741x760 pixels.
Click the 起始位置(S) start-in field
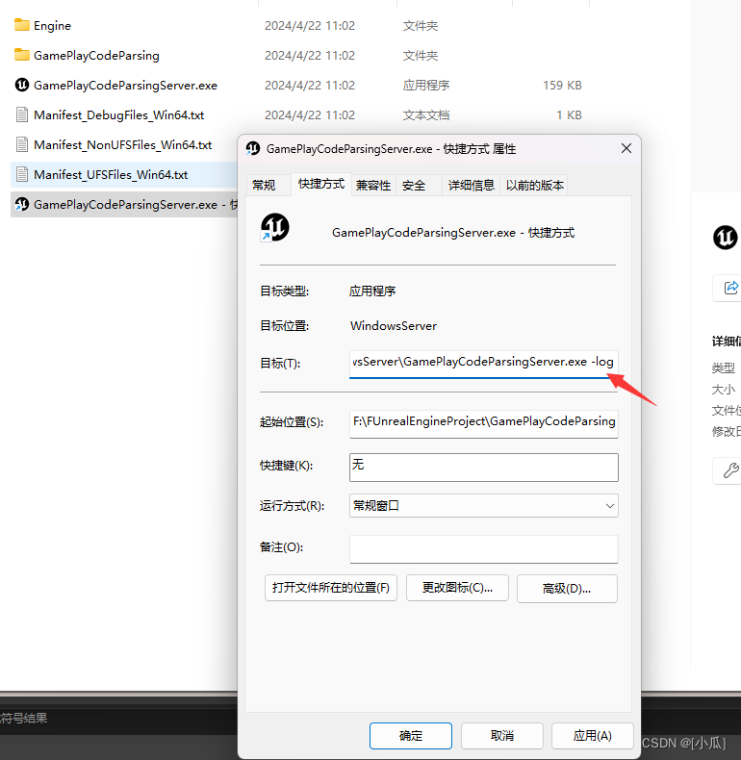(x=483, y=423)
